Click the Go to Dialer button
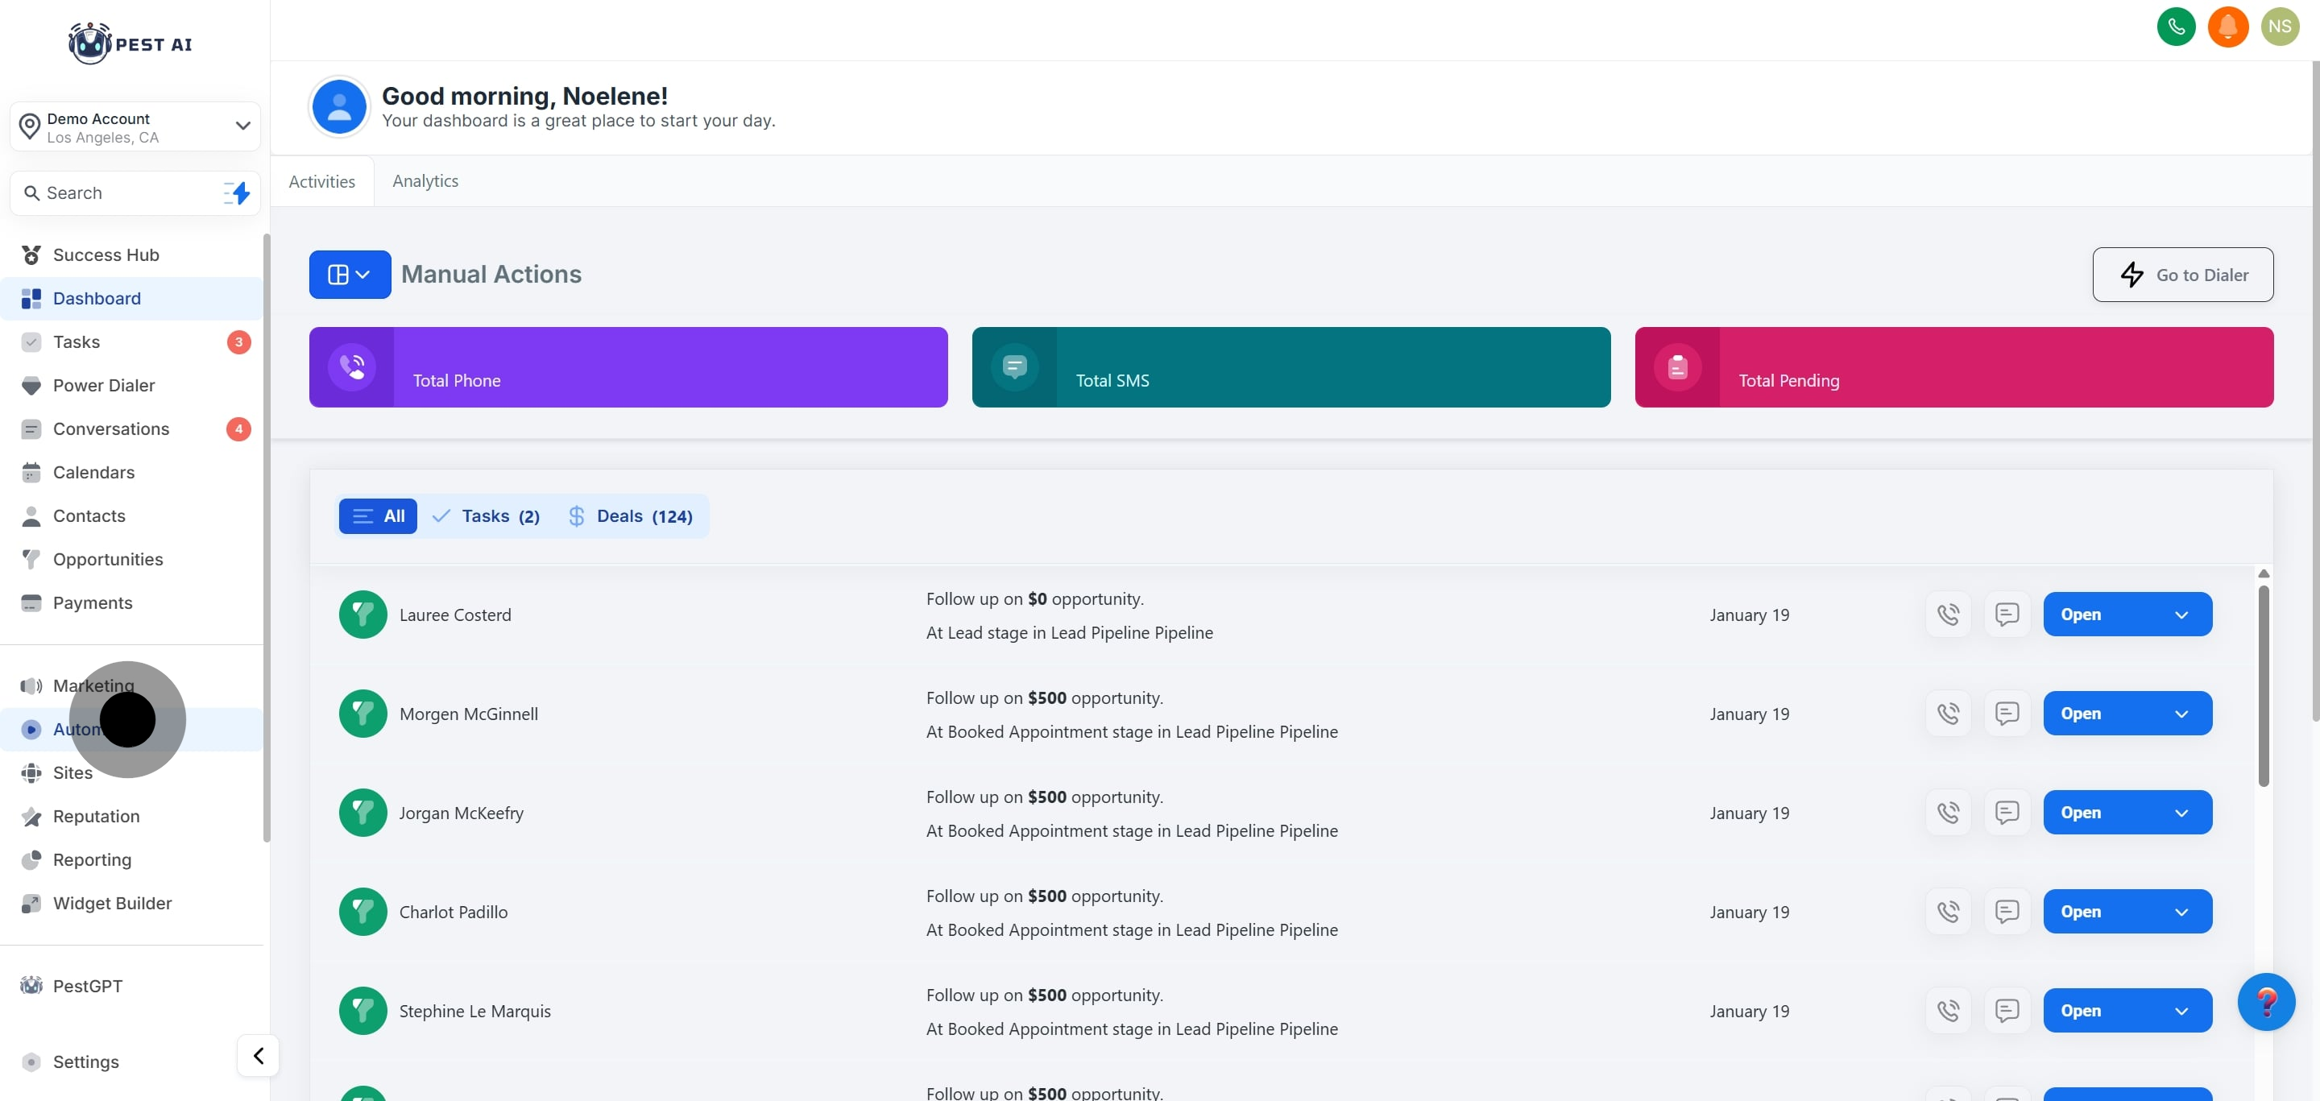 coord(2182,275)
